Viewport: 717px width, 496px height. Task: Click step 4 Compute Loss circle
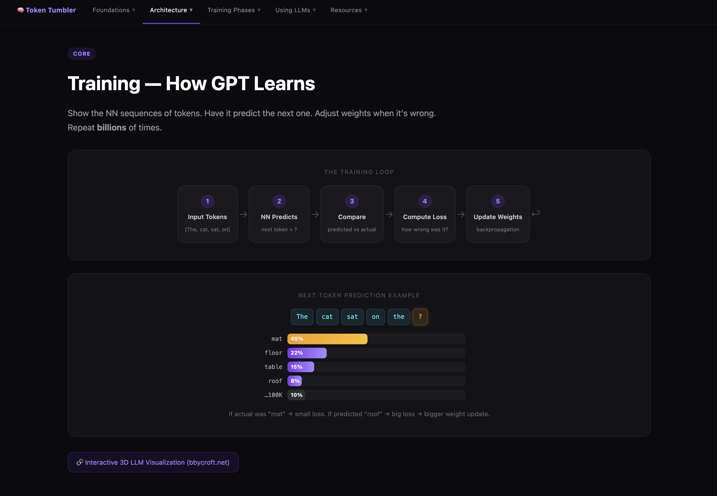point(425,201)
